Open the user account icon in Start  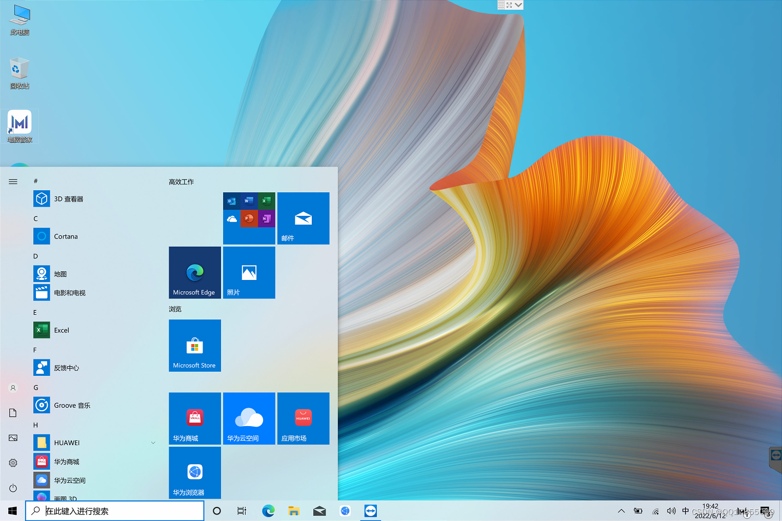pyautogui.click(x=13, y=388)
